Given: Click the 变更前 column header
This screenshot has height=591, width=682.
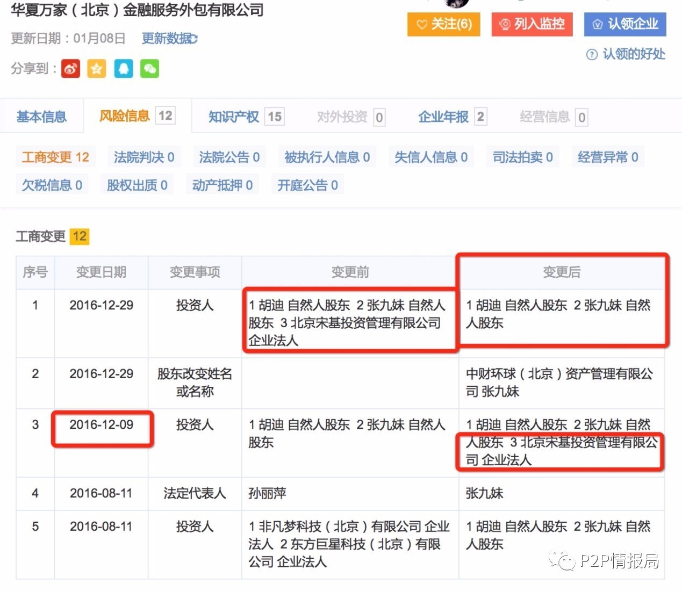Looking at the screenshot, I should click(350, 272).
